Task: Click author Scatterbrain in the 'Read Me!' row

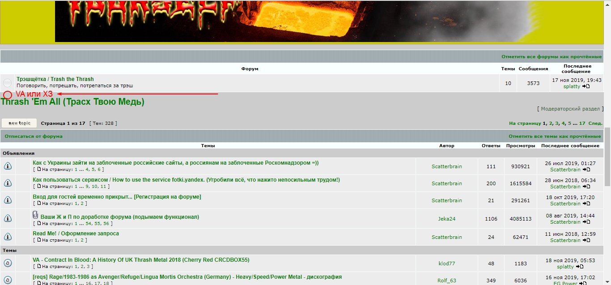Action: [x=446, y=237]
